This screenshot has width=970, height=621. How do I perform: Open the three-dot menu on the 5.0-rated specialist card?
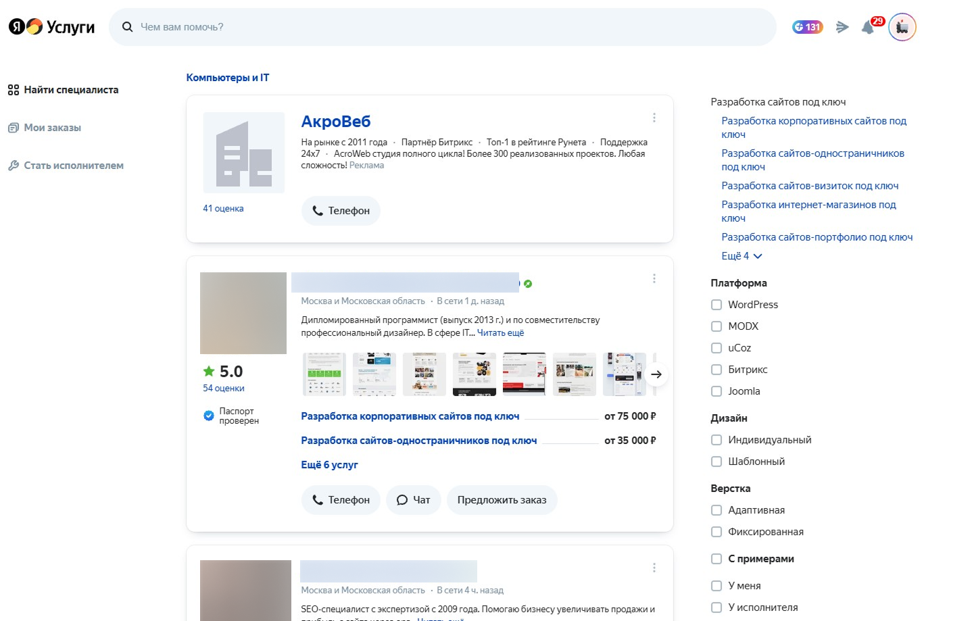click(654, 278)
